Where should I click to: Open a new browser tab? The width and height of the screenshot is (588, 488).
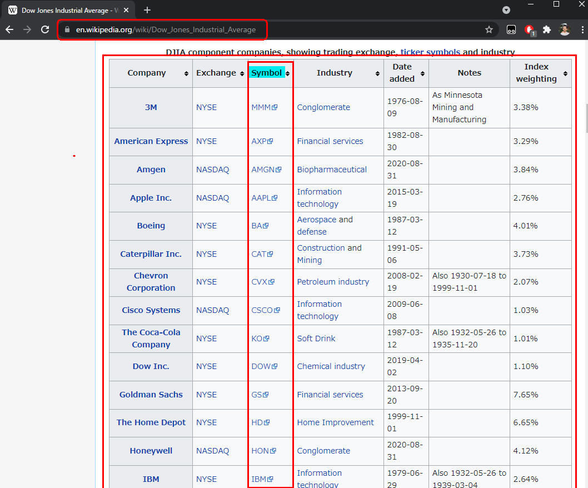(147, 10)
